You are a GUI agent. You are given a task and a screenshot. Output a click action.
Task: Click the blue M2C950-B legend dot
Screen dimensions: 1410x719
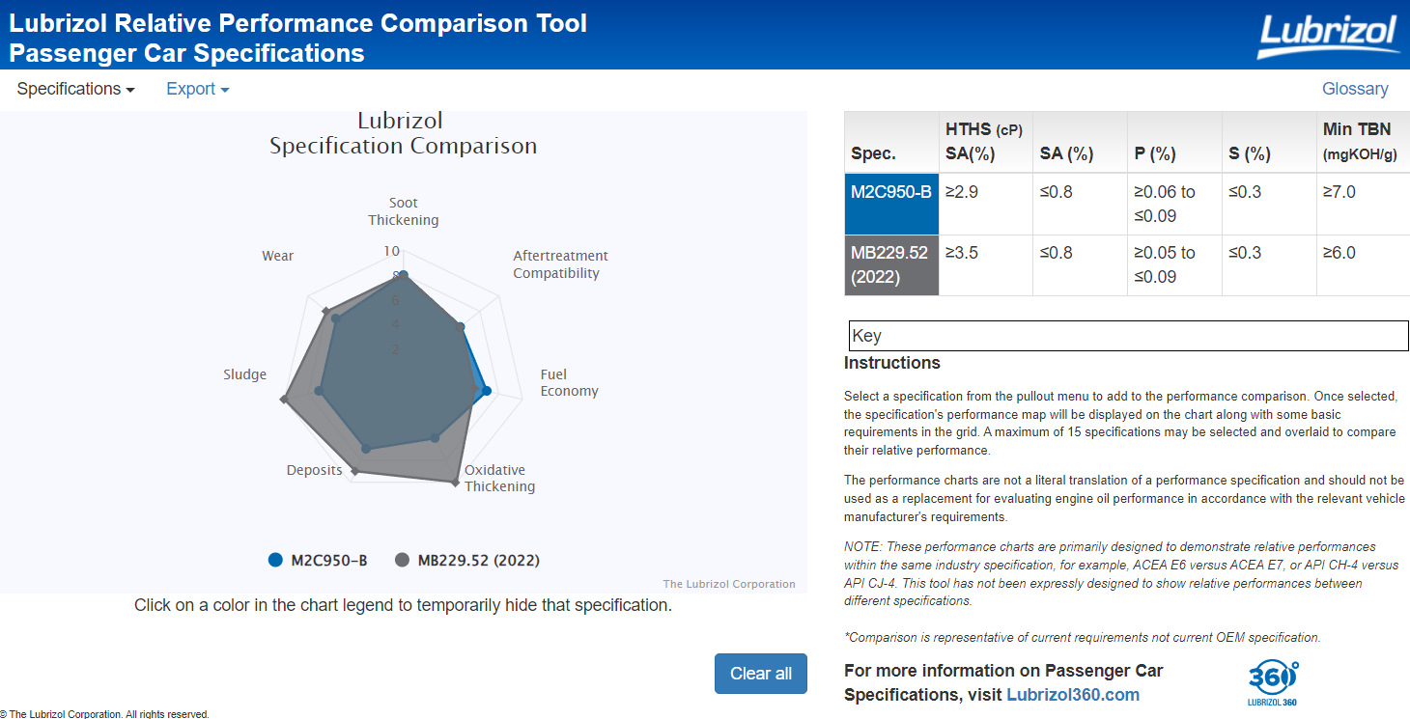pos(275,560)
